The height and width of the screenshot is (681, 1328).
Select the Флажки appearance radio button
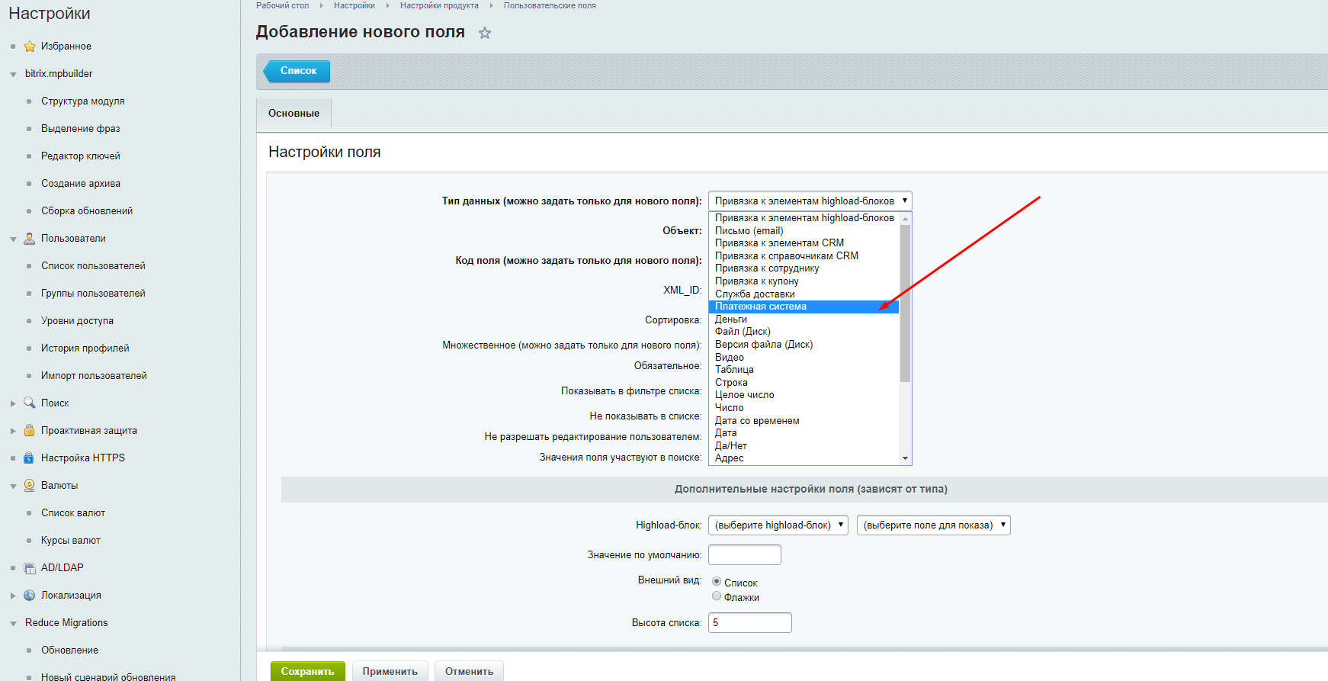click(717, 596)
